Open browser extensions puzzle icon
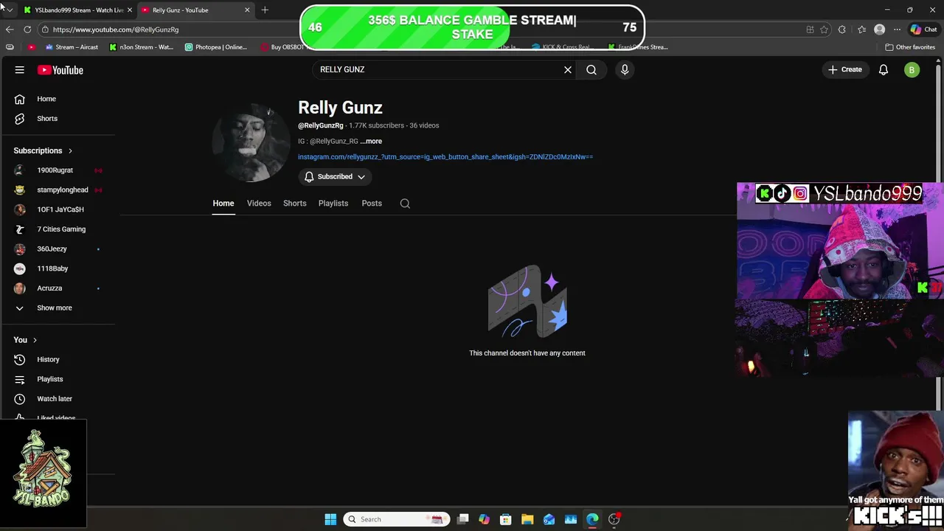944x531 pixels. click(842, 29)
